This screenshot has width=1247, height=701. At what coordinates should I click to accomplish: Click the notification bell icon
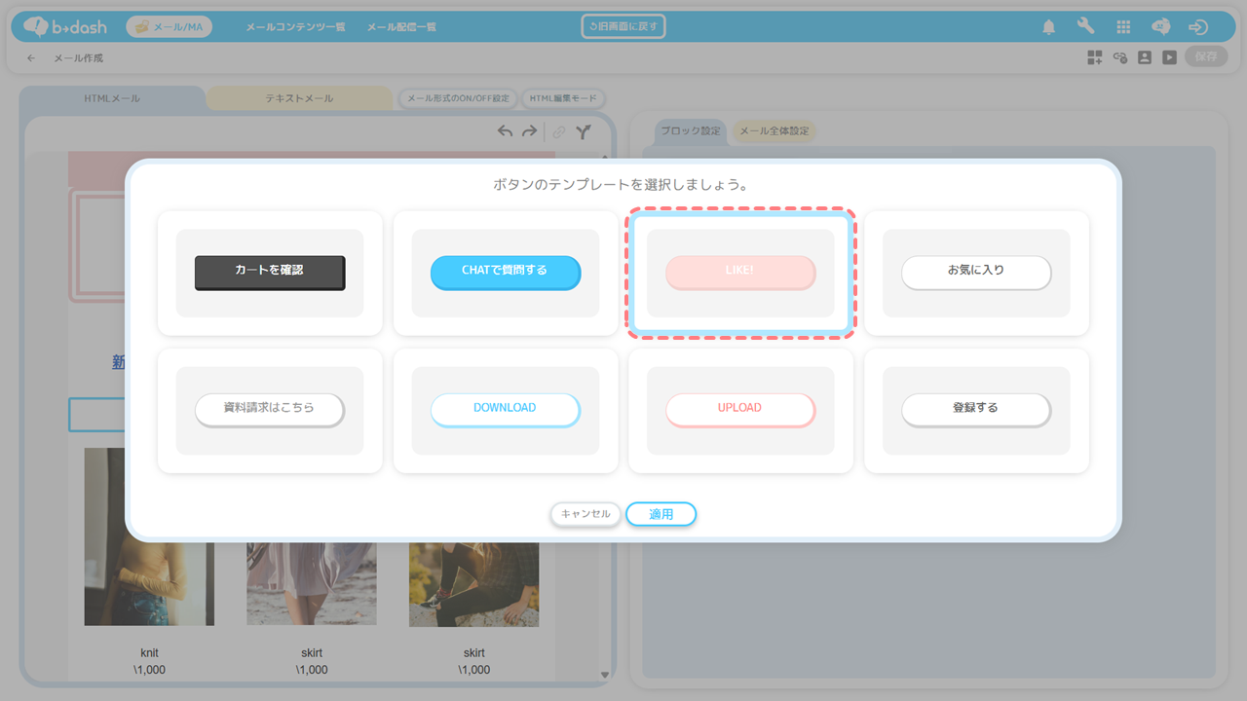[1048, 27]
